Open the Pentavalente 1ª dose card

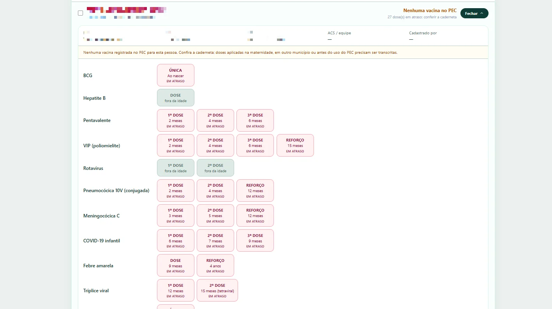[176, 120]
